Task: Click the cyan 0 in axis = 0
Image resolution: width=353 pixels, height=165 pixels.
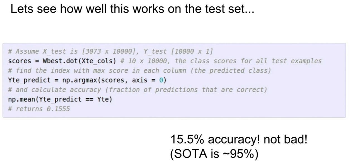Action: click(x=161, y=80)
